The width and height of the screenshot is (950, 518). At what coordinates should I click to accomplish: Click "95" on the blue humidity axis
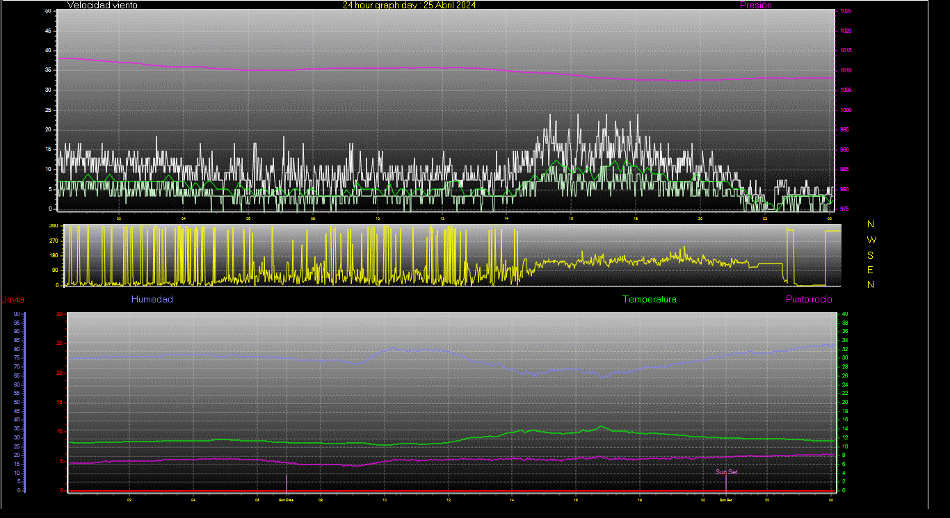[x=17, y=323]
